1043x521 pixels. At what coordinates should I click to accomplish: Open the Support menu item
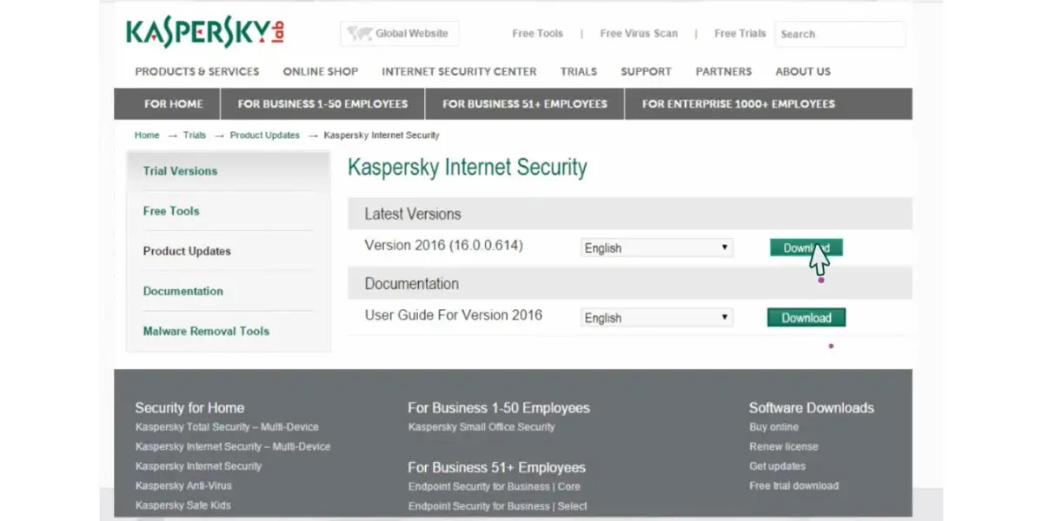click(x=646, y=71)
